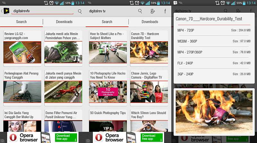The height and width of the screenshot is (143, 257).
Task: Open Canon 7D Hardcore Durability Test thumbnail
Action: coord(149,52)
